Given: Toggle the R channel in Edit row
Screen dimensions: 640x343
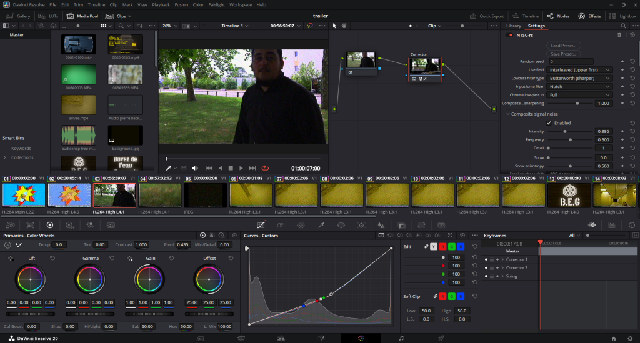Looking at the screenshot, I should pyautogui.click(x=442, y=246).
